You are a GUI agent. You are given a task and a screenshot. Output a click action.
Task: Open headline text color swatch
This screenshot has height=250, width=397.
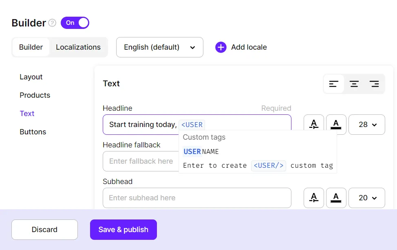[x=336, y=125]
